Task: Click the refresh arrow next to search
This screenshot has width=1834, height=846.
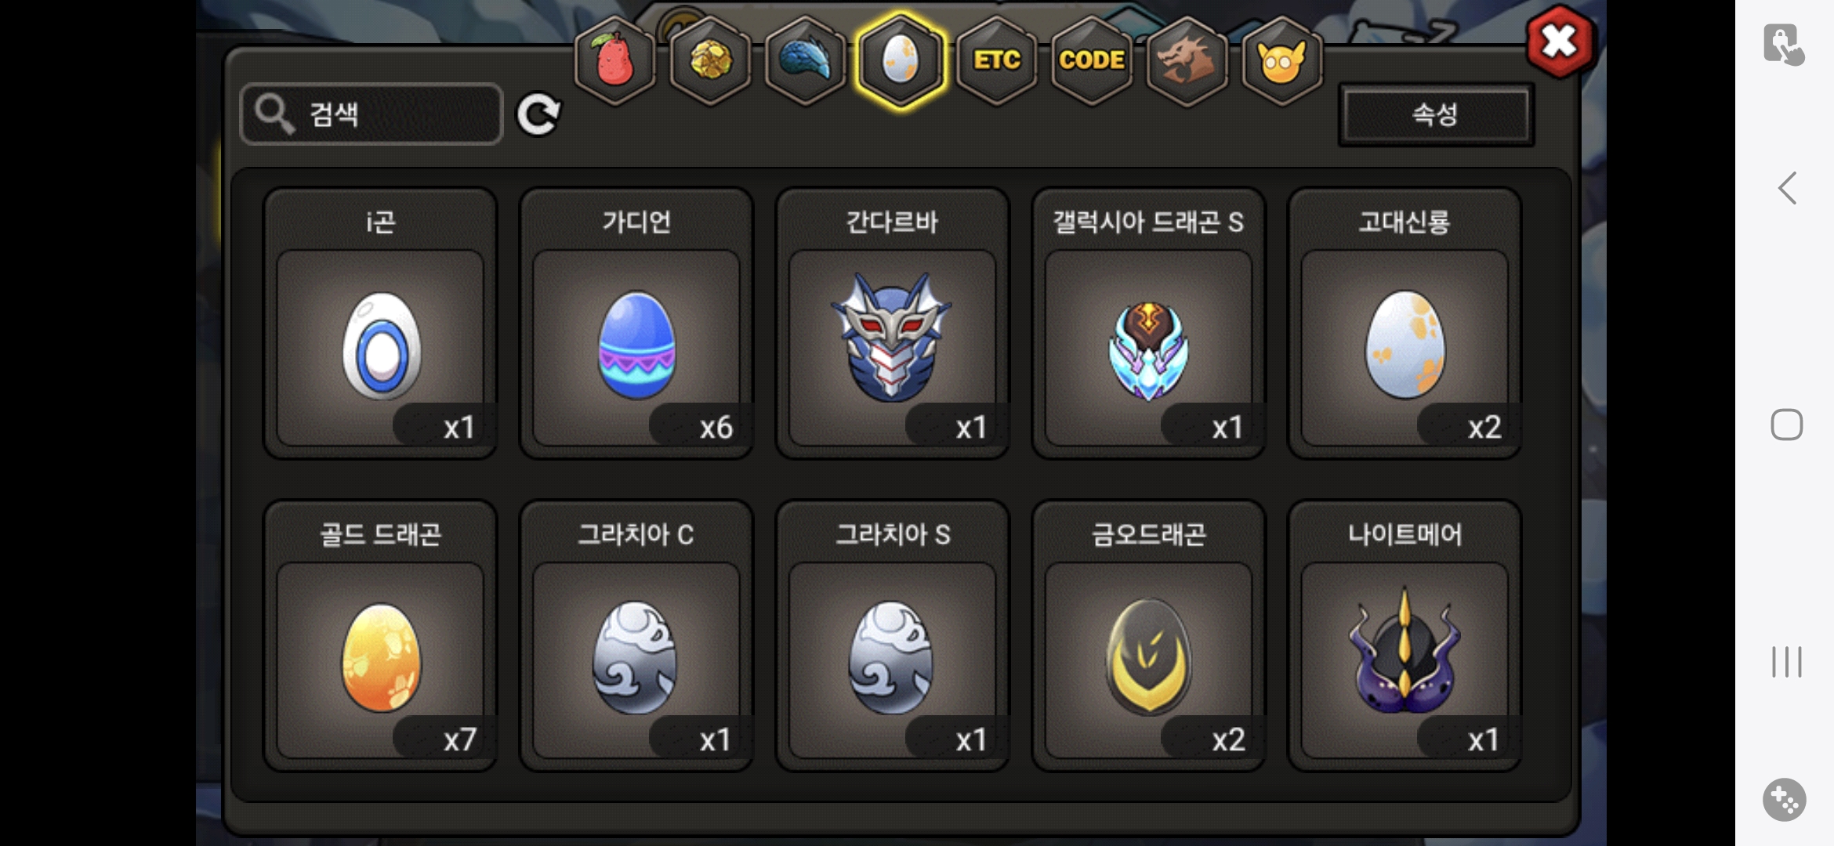Action: pos(538,114)
